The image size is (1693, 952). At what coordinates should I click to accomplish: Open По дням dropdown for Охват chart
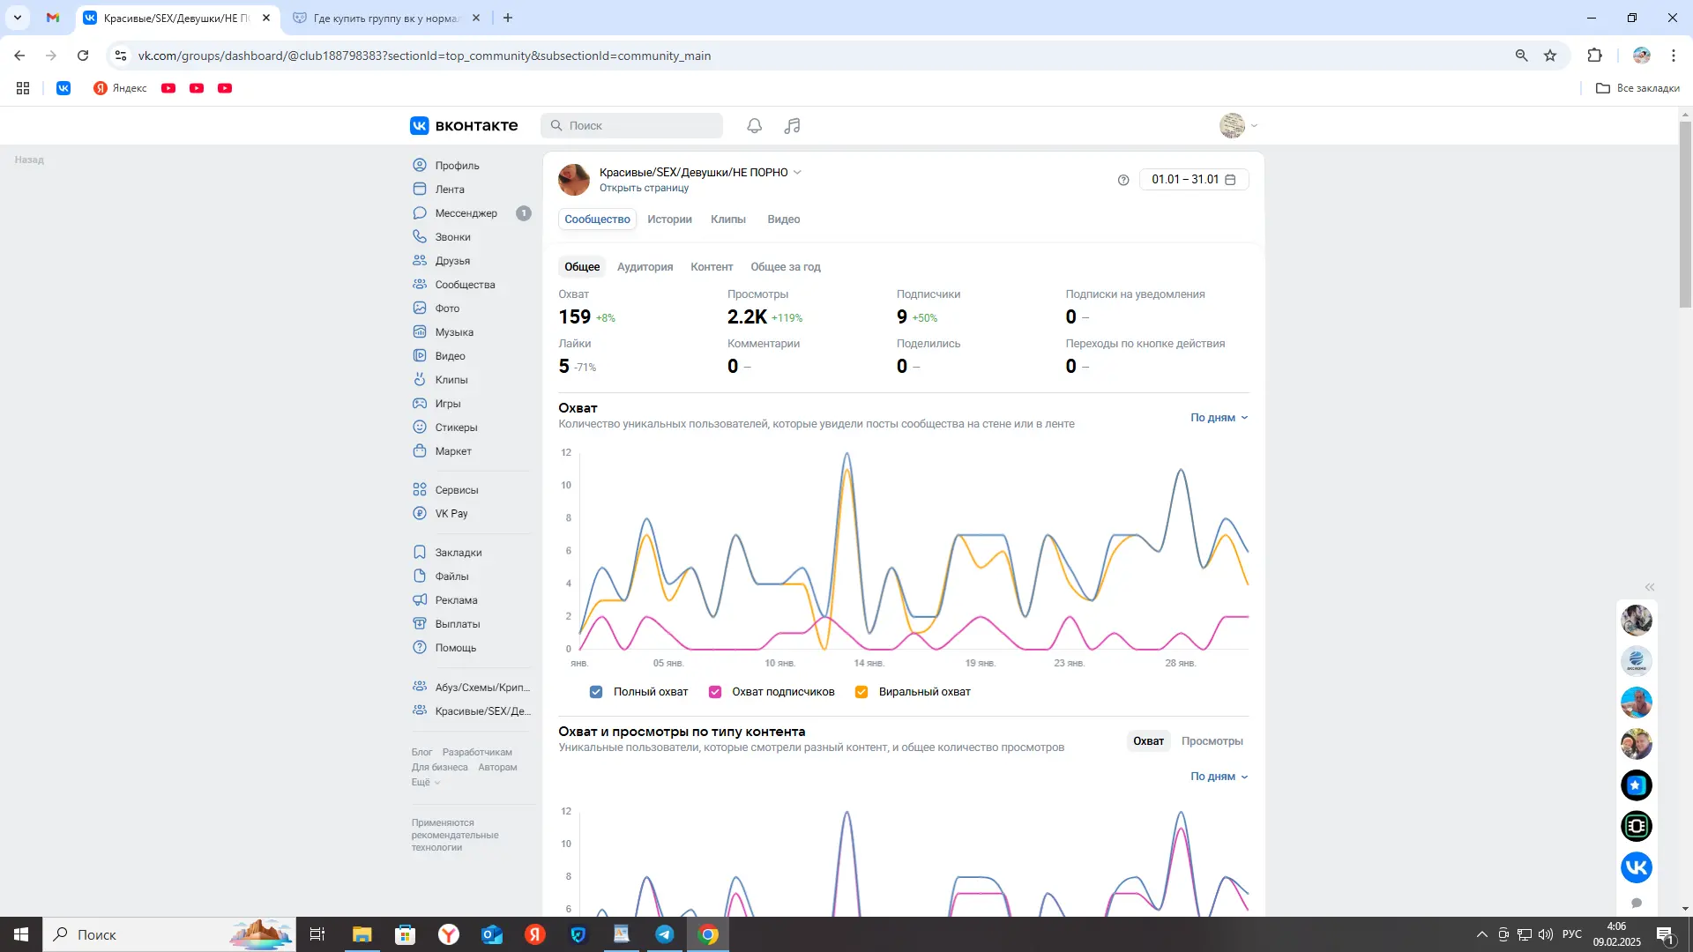click(1219, 418)
